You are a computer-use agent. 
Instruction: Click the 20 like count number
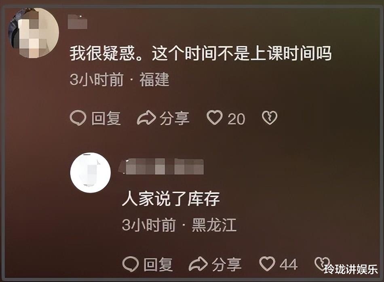(236, 119)
